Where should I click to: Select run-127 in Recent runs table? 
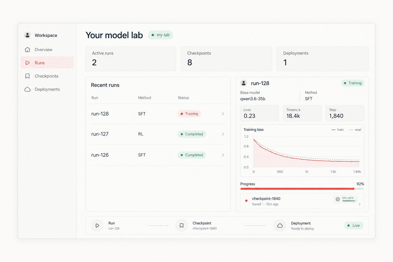coord(158,134)
